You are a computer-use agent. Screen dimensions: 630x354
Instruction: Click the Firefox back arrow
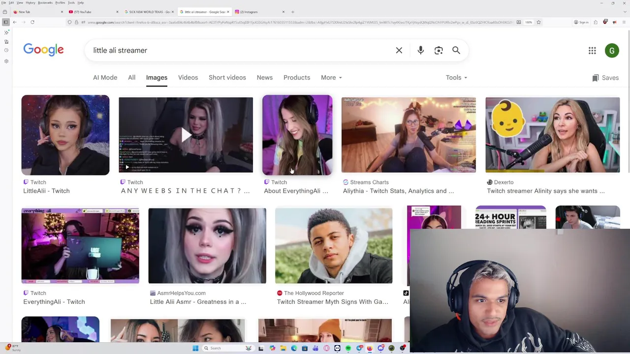point(15,22)
